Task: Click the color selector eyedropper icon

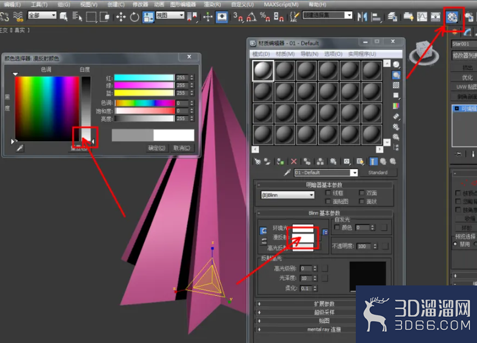Action: tap(20, 148)
